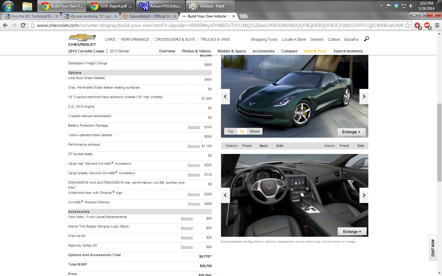Bookmark this page with the star icon
The image size is (442, 276).
point(407,25)
